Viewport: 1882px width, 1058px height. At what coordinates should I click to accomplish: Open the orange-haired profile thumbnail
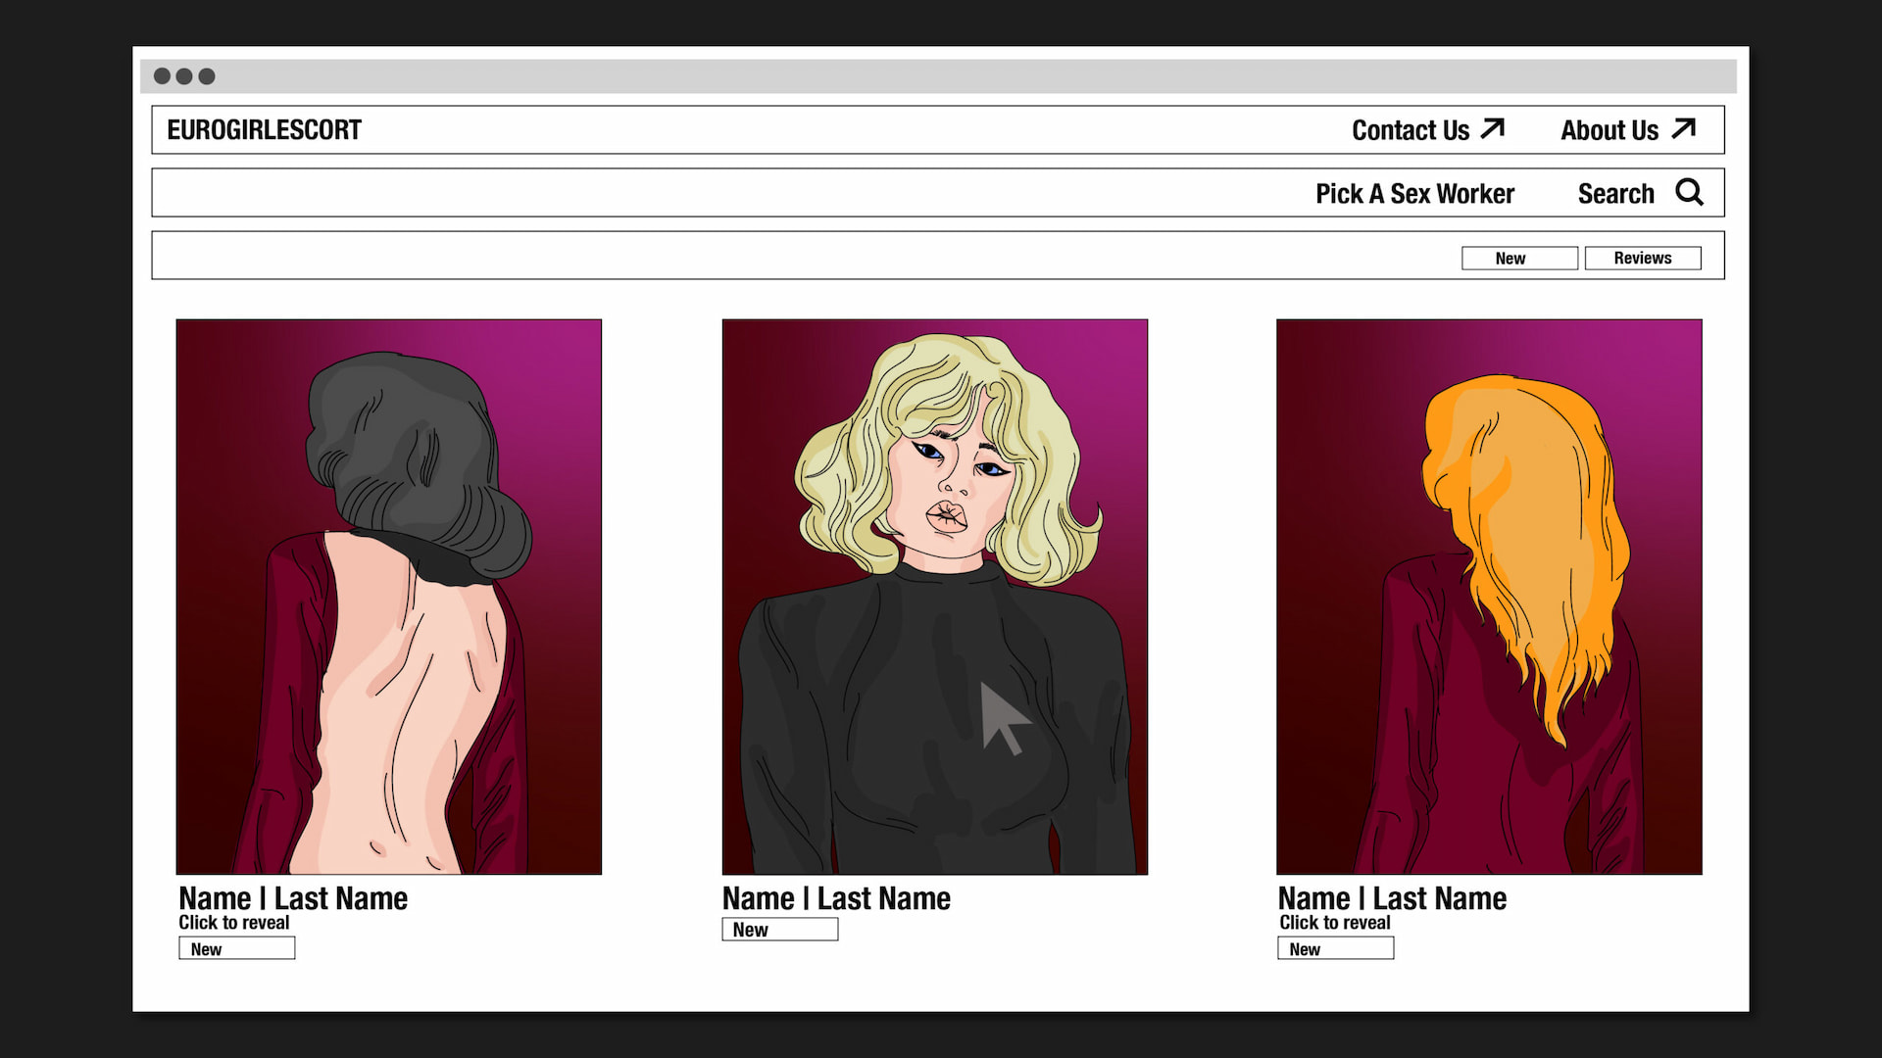pyautogui.click(x=1489, y=596)
